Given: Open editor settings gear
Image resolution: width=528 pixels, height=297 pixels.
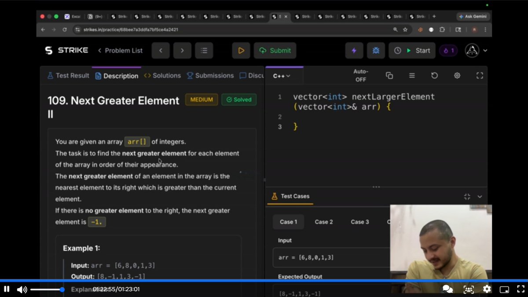Looking at the screenshot, I should [x=457, y=76].
